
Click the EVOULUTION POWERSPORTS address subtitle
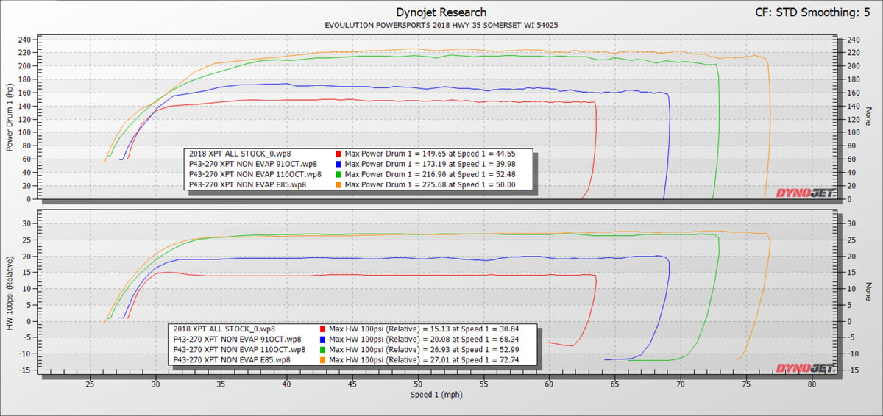tap(441, 26)
